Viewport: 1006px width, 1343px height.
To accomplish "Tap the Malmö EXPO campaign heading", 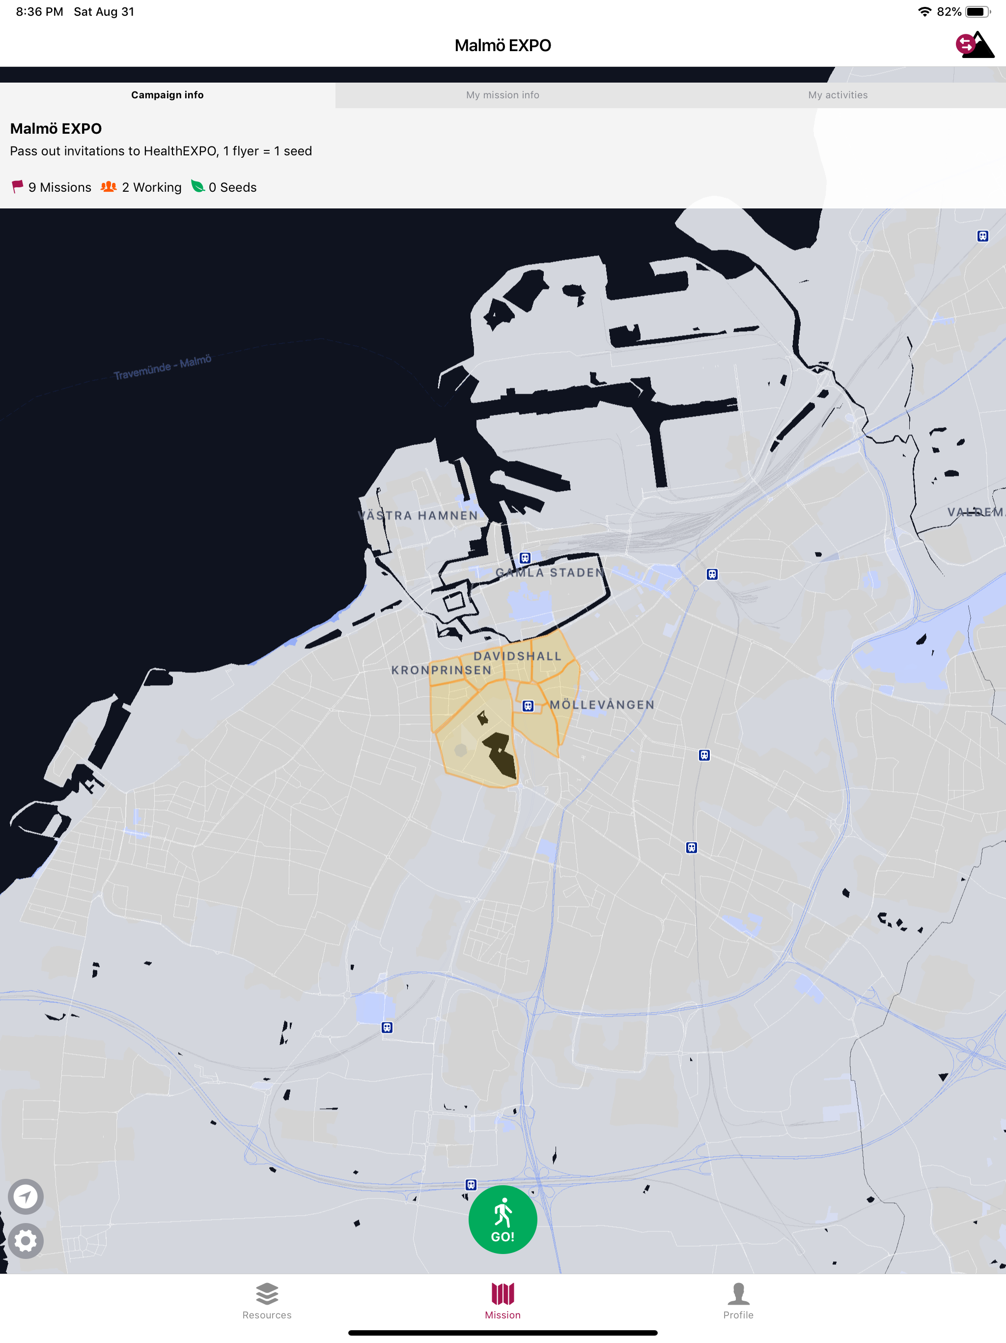I will (56, 129).
